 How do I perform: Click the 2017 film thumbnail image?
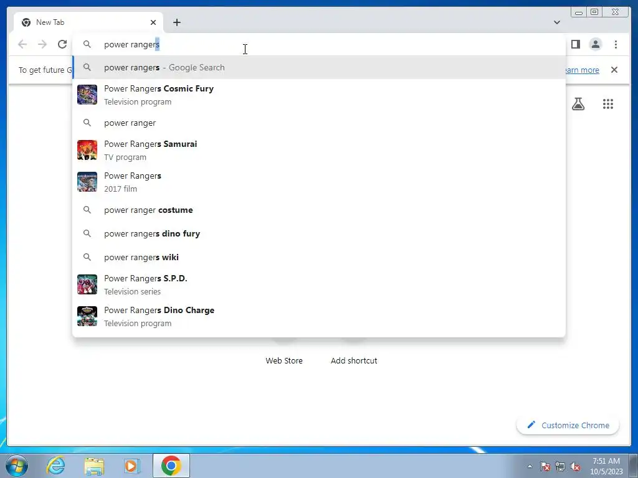[87, 182]
